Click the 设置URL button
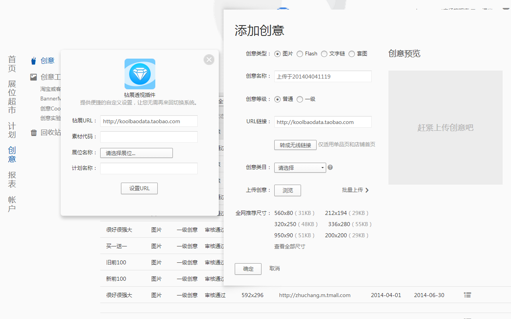The height and width of the screenshot is (319, 511). (139, 188)
